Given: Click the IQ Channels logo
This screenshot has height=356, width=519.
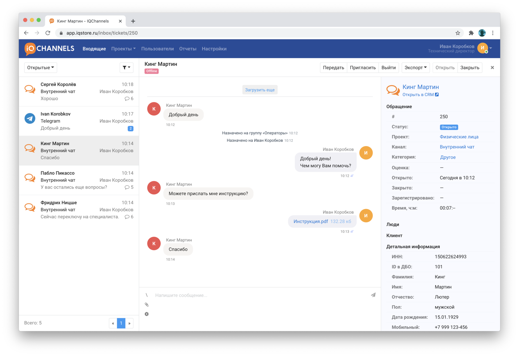Looking at the screenshot, I should pos(49,49).
